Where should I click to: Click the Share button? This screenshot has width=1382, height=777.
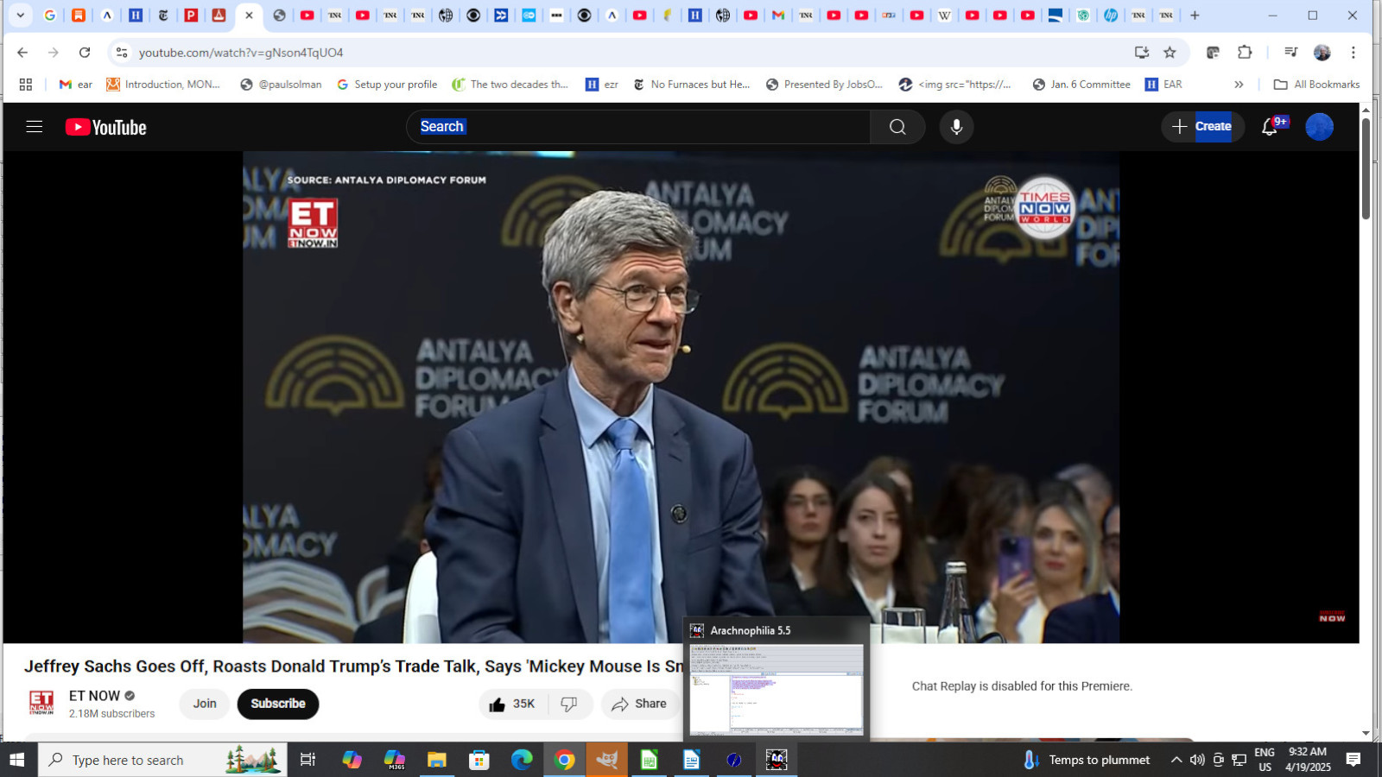click(639, 704)
